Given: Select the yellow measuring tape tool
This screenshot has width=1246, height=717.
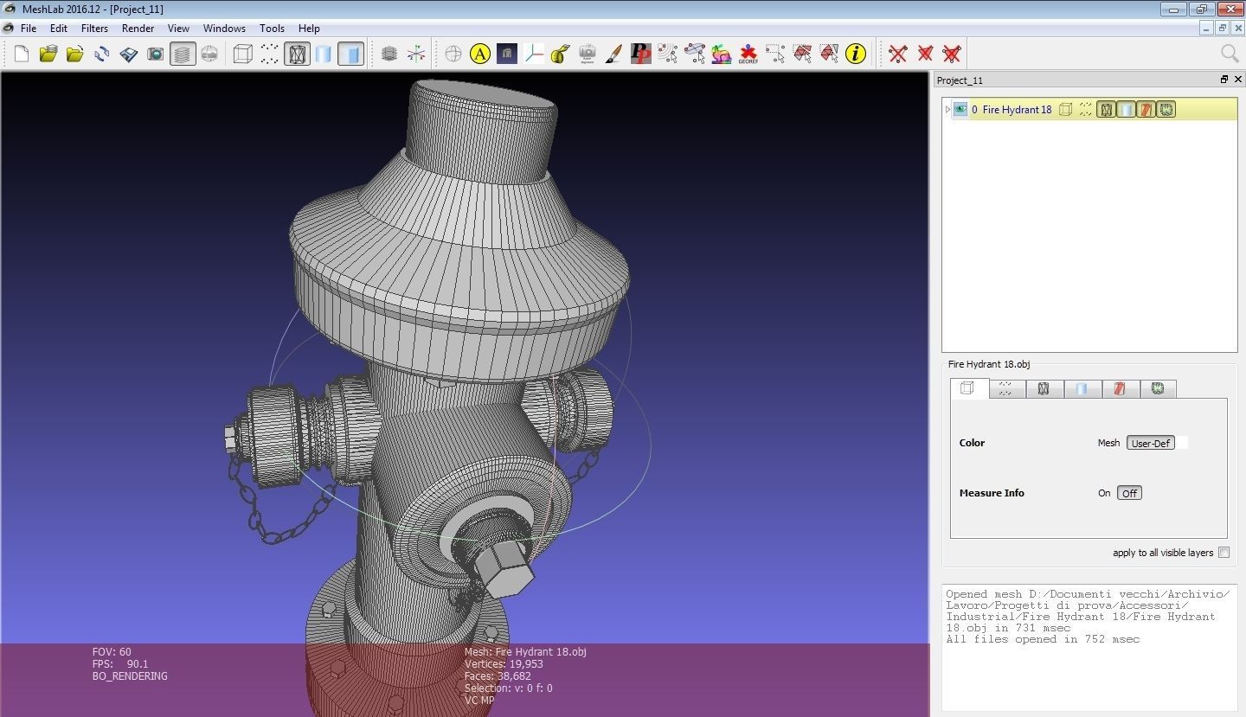Looking at the screenshot, I should [560, 54].
